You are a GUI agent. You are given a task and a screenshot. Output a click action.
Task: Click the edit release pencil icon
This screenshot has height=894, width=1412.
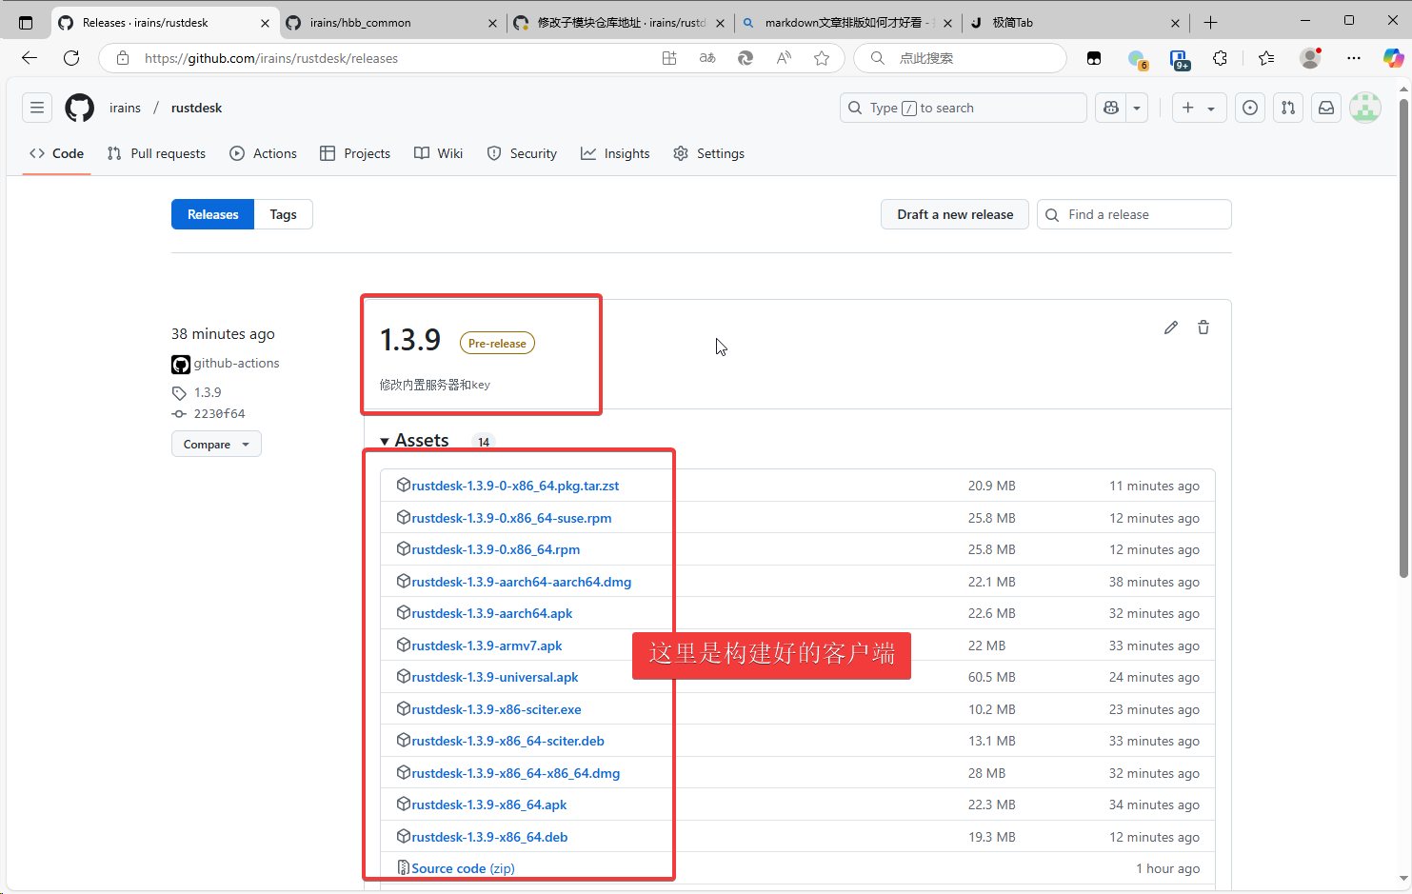pos(1171,328)
